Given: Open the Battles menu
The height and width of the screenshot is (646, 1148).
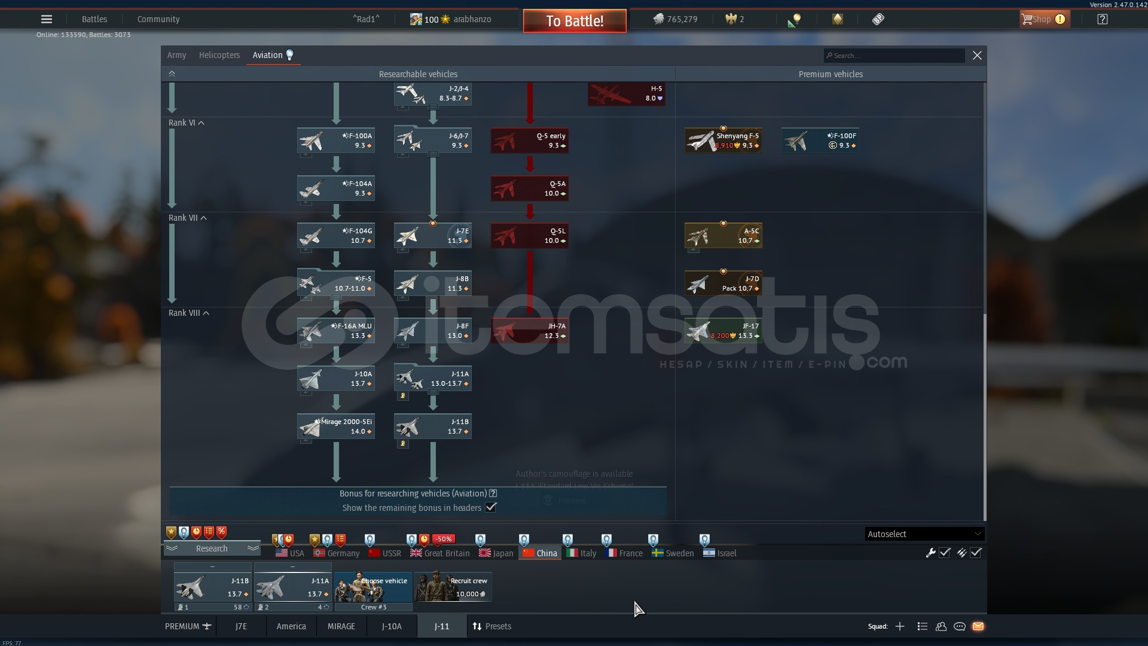Looking at the screenshot, I should [x=94, y=19].
